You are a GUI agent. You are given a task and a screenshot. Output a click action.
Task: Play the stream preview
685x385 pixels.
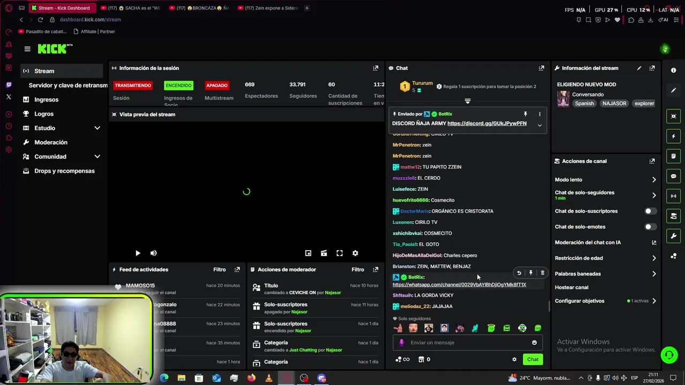138,253
